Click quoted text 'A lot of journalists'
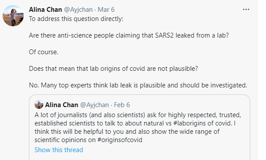The image size is (266, 160). pos(61,115)
